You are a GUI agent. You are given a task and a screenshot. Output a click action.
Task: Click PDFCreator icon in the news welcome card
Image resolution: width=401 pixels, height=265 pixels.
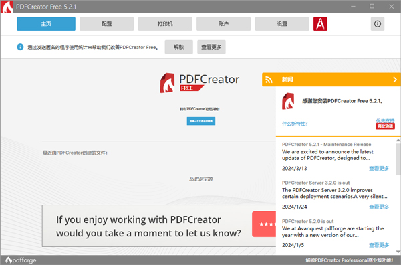[x=288, y=101]
